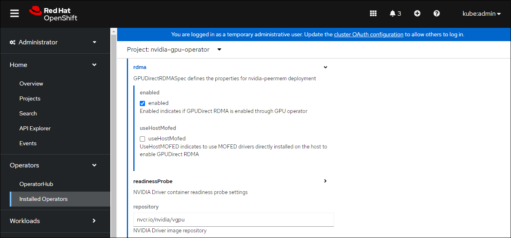View the 3 pending notifications
The width and height of the screenshot is (511, 238).
[x=395, y=13]
